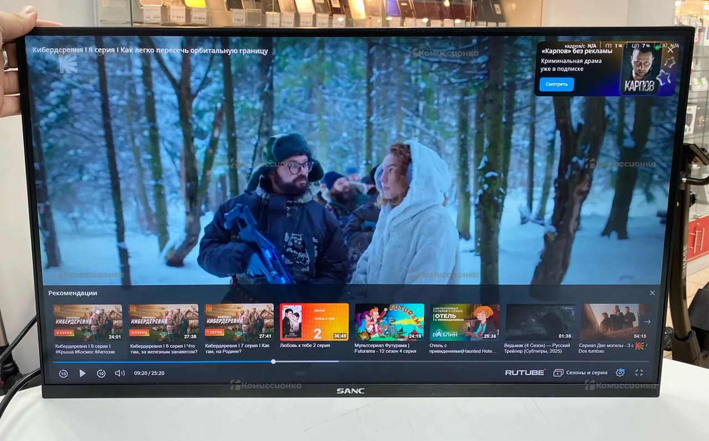Viewport: 709px width, 441px height.
Task: Open the Отель с привидениями video
Action: (x=465, y=322)
